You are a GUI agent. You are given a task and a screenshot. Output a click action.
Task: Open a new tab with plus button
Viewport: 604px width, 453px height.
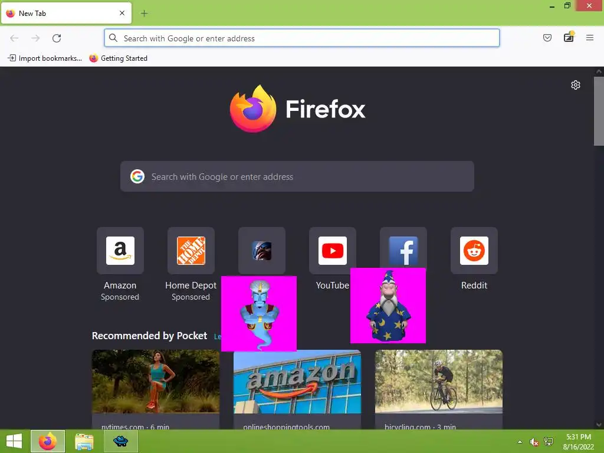click(144, 14)
